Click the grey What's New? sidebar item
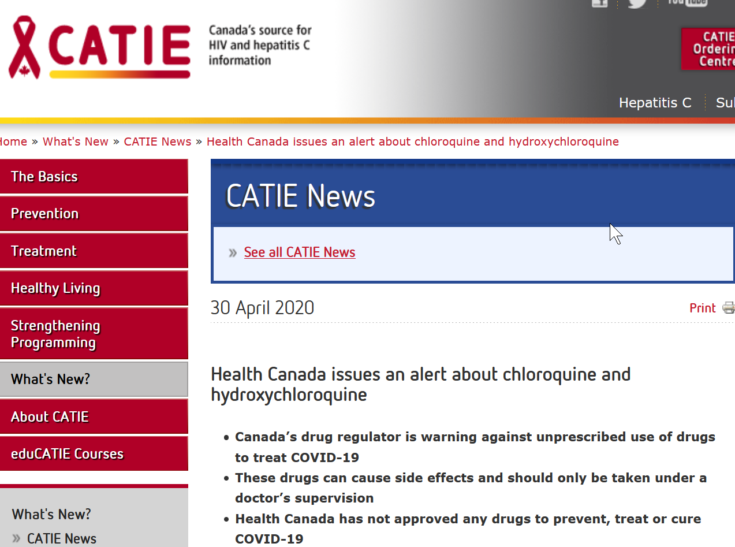Image resolution: width=735 pixels, height=547 pixels. coord(94,379)
